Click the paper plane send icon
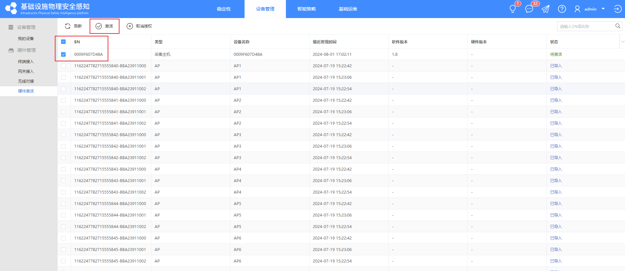This screenshot has height=271, width=625. click(545, 9)
